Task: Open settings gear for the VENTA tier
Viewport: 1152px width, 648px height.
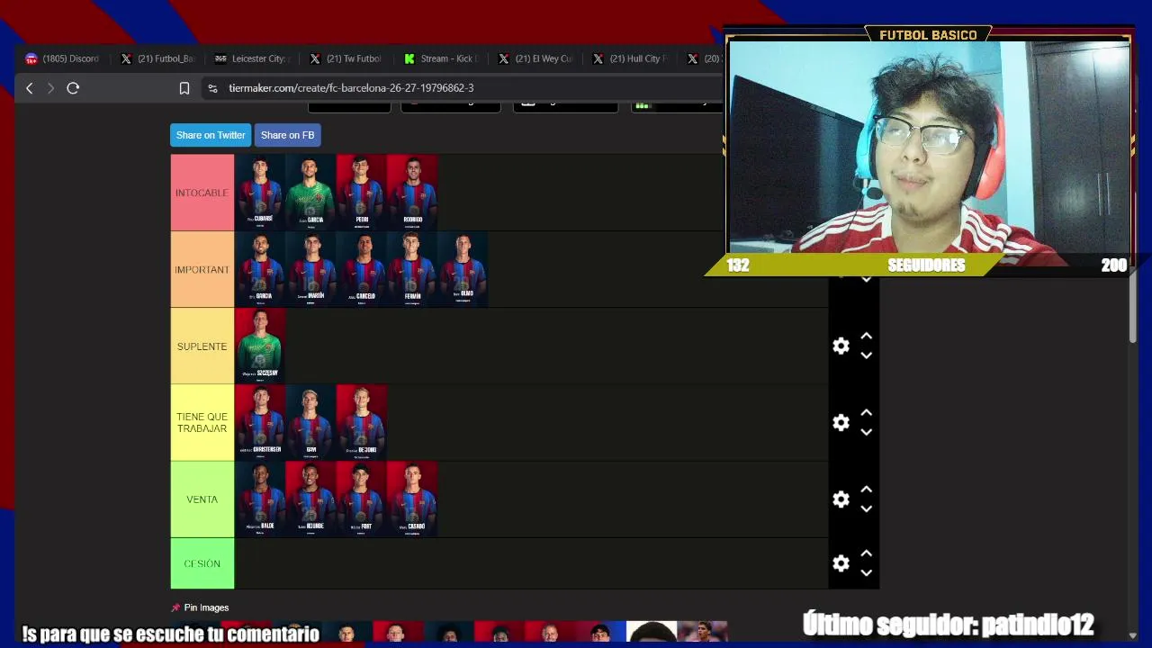Action: coord(841,499)
